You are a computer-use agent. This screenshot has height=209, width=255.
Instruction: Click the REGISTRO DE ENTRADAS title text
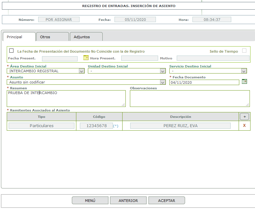point(129,6)
